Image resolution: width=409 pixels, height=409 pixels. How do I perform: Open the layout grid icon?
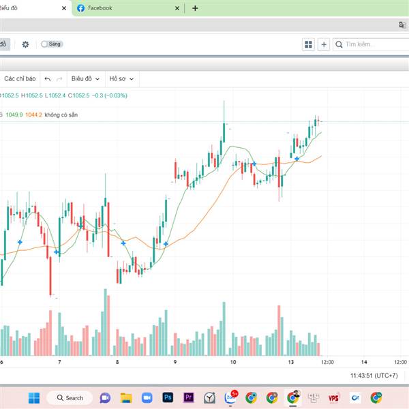pyautogui.click(x=308, y=44)
